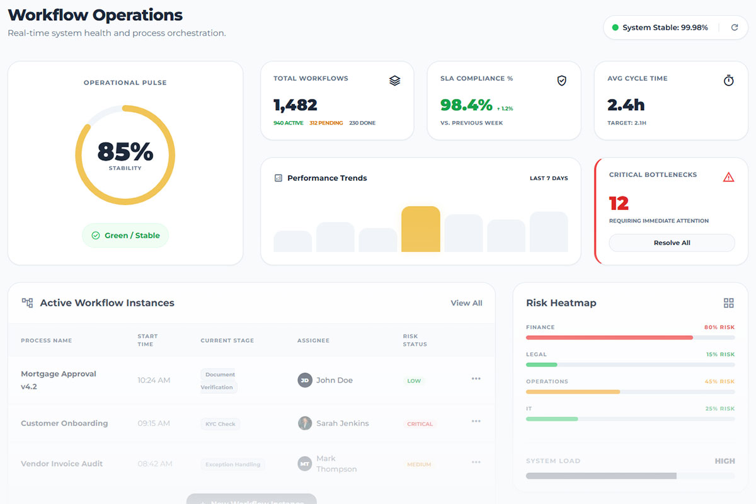This screenshot has width=756, height=504.
Task: Click the Document Verification stage tag
Action: [x=218, y=381]
